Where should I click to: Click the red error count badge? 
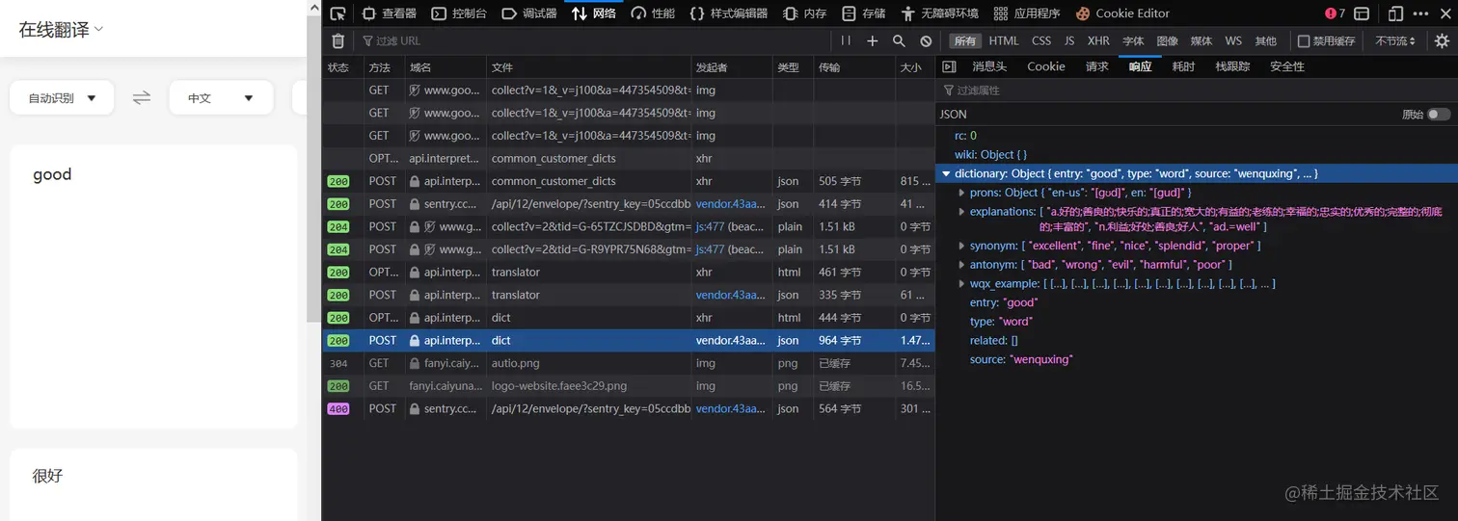coord(1336,13)
